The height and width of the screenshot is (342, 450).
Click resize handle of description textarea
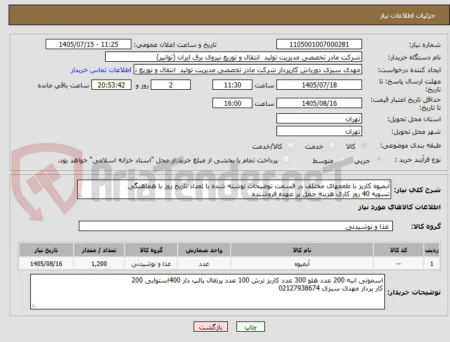point(81,196)
